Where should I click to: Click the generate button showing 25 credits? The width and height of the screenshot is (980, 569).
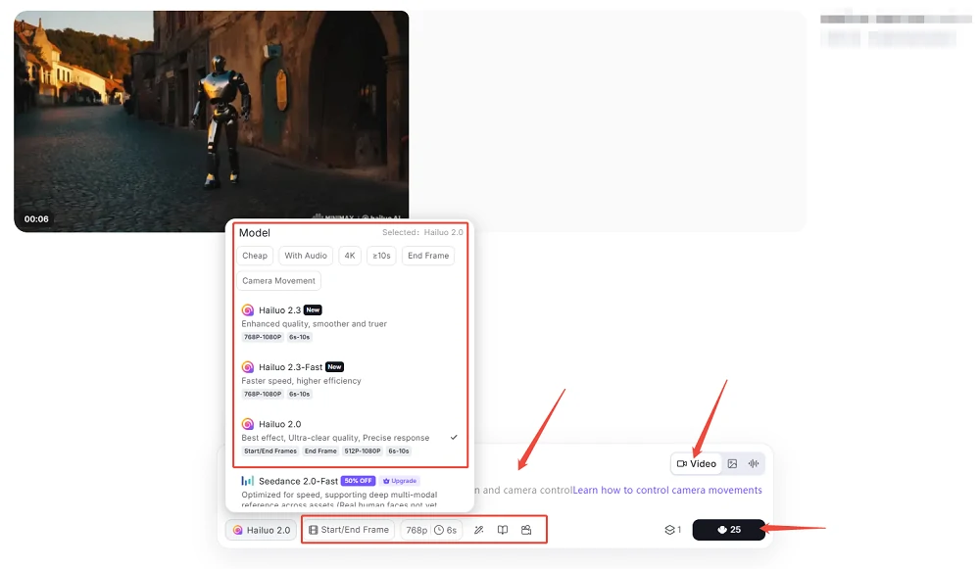coord(729,530)
